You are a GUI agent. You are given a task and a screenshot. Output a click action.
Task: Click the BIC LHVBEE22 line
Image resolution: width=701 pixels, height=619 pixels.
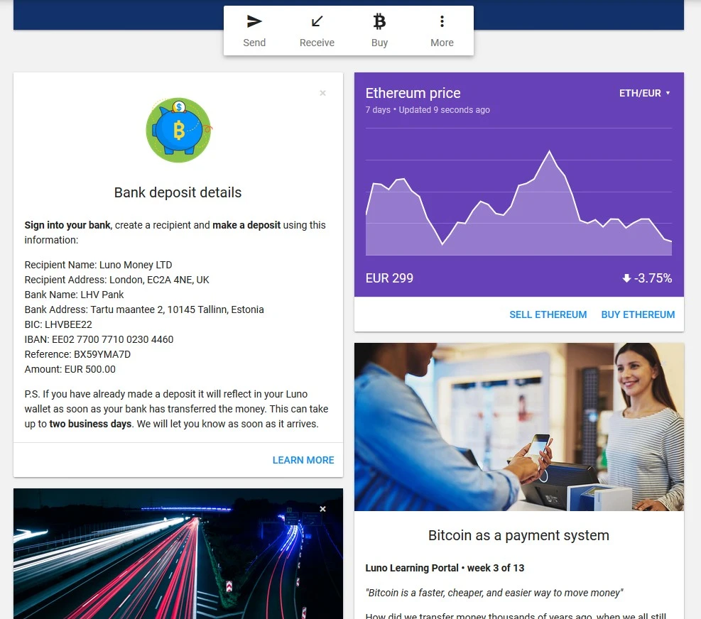[58, 324]
